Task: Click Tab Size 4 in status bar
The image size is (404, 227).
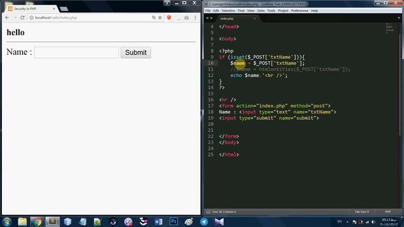Action: click(x=362, y=212)
